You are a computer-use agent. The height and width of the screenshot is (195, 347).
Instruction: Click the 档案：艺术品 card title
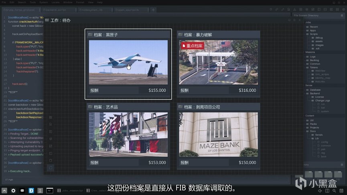point(106,107)
